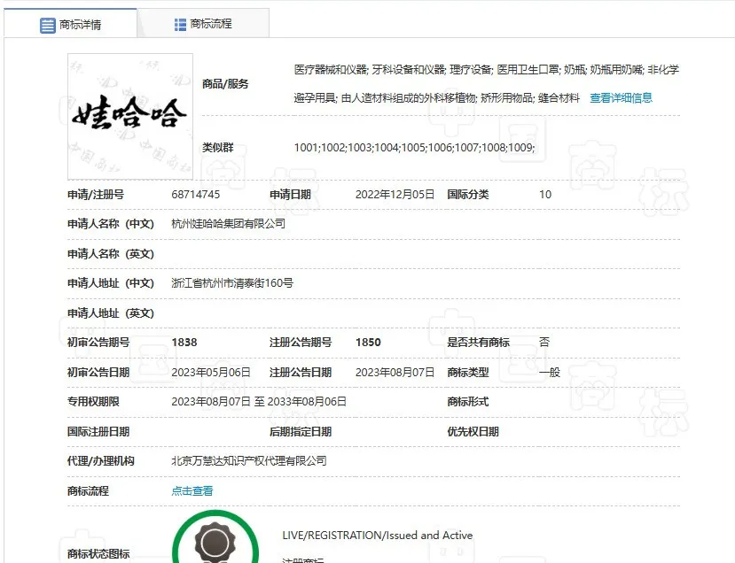Open the 商标流程 tab

point(203,24)
